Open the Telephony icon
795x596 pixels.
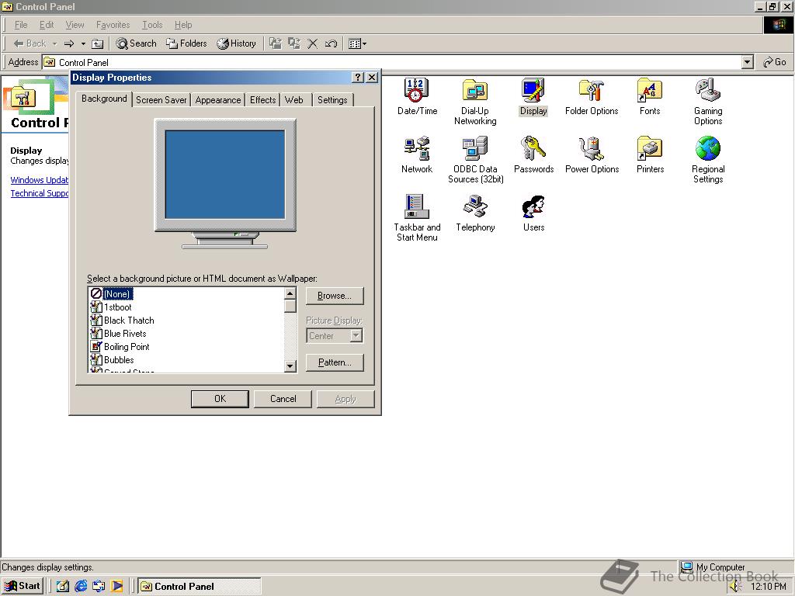[x=475, y=213]
